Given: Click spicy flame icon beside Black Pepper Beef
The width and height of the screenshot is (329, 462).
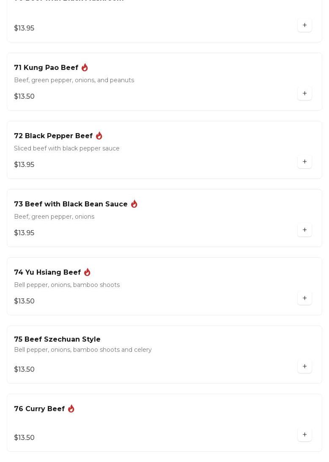Looking at the screenshot, I should point(99,136).
